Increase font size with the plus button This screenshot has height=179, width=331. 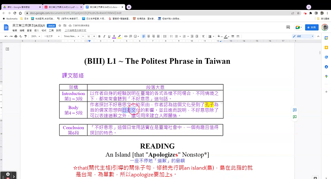[94, 36]
